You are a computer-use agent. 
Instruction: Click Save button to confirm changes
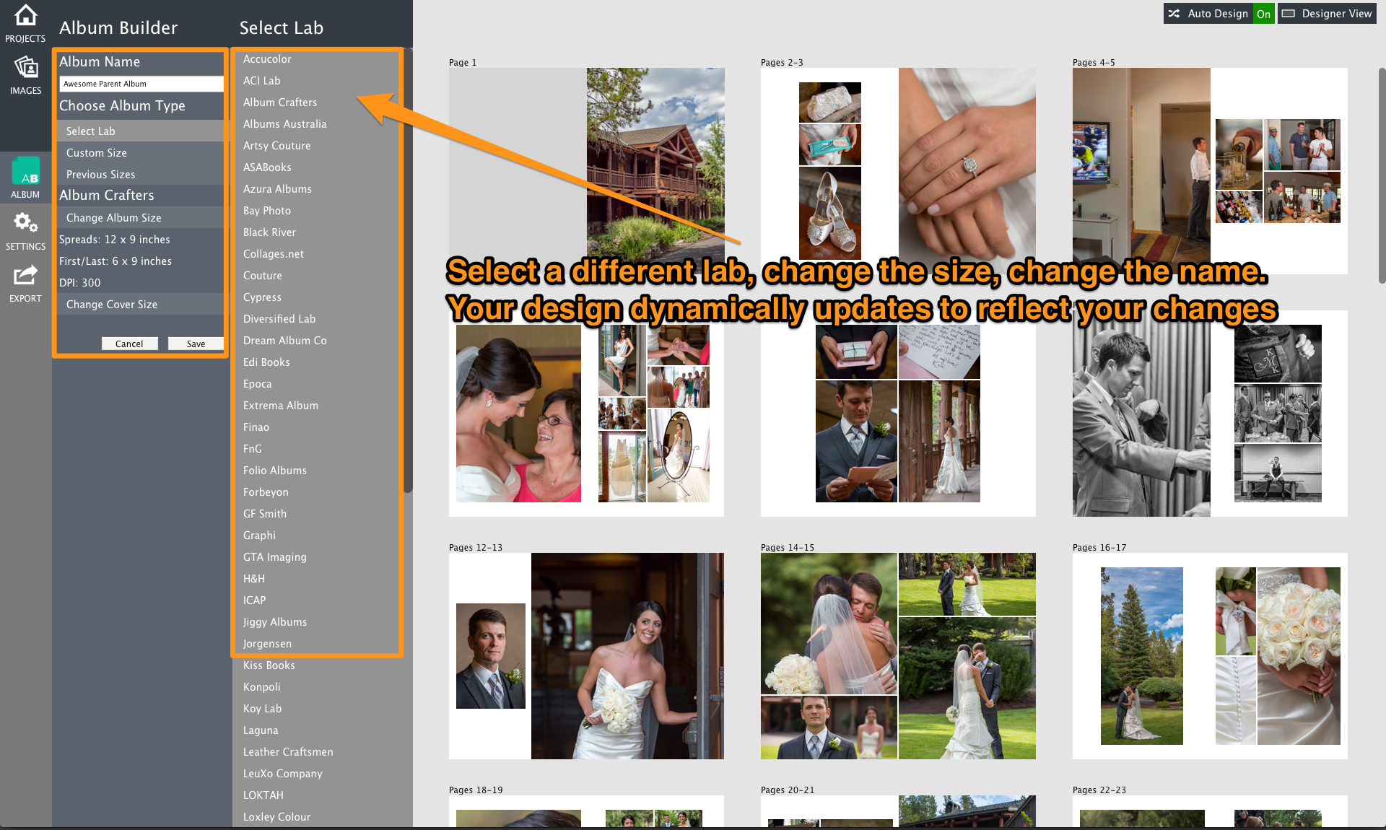(196, 343)
